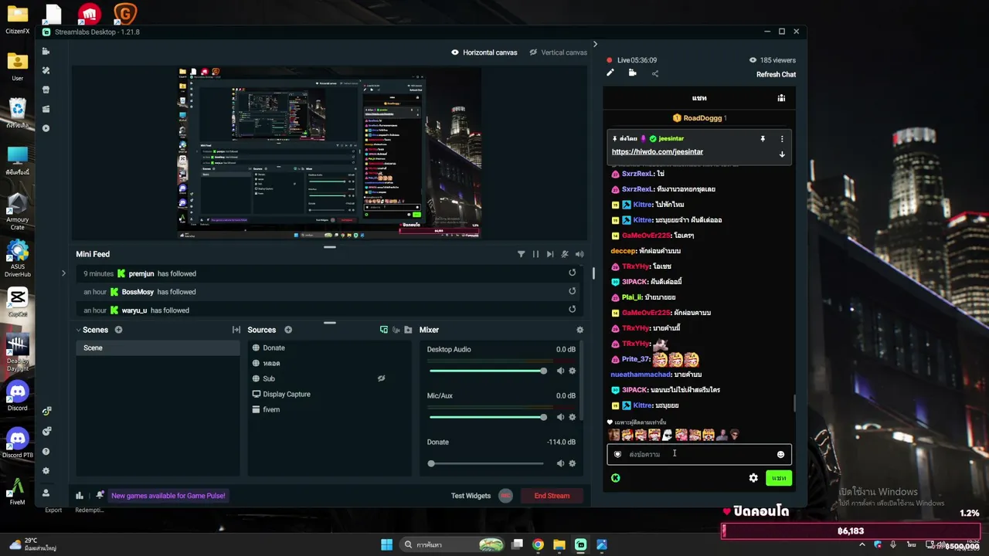
Task: Toggle Vertical canvas visibility
Action: (533, 53)
